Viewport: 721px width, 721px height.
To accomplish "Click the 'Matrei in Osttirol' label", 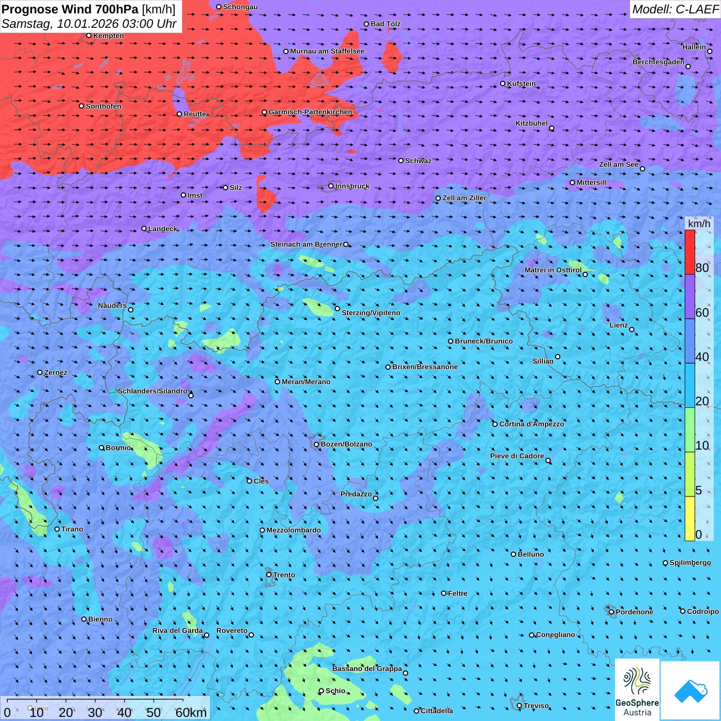I will point(553,270).
